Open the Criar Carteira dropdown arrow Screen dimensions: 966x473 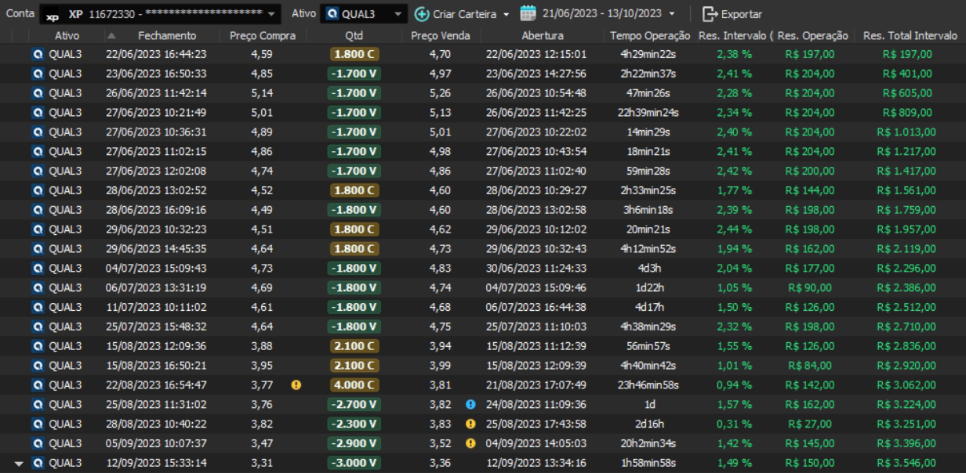click(x=505, y=14)
